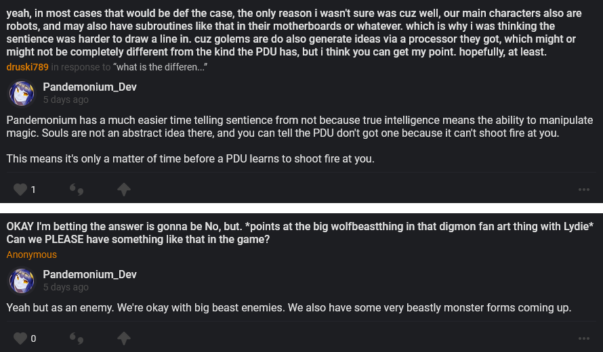
Task: Click the up-arrow icon under beast enemies answer
Action: [123, 338]
